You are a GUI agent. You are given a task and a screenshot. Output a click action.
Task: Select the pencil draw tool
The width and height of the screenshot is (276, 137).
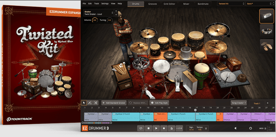(x=90, y=103)
